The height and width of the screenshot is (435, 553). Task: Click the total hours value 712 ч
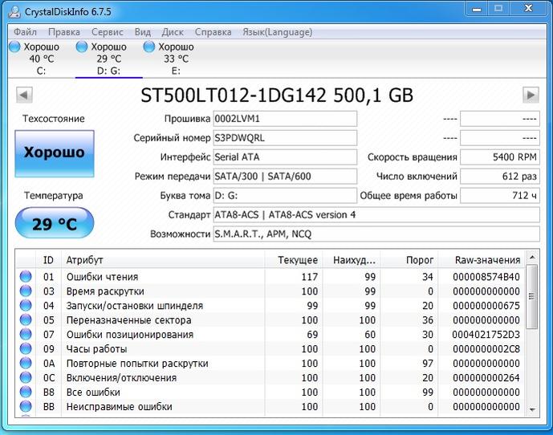coord(500,196)
